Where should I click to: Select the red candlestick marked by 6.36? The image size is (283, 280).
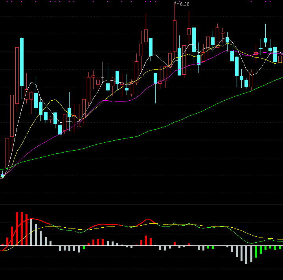point(175,36)
